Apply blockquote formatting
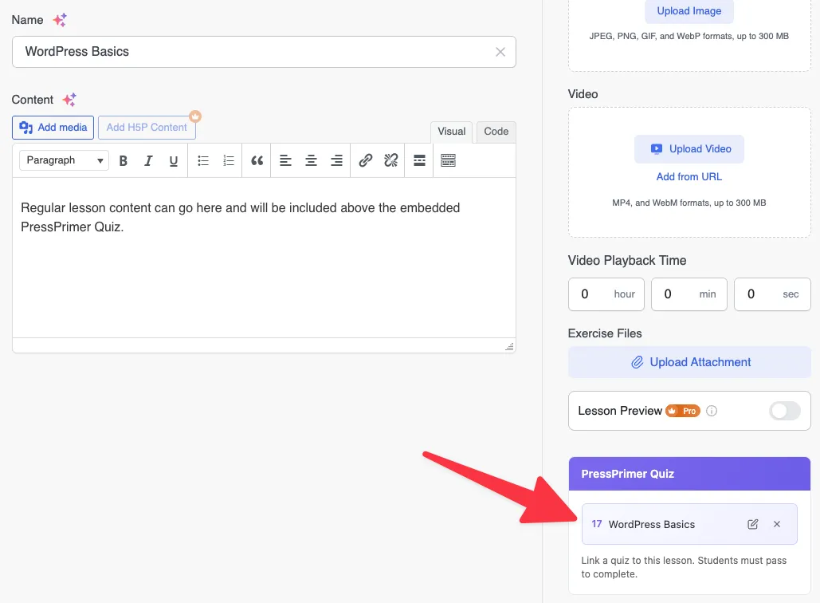The height and width of the screenshot is (603, 820). tap(257, 160)
